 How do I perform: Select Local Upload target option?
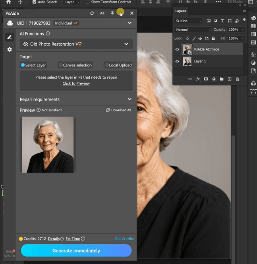(x=118, y=65)
